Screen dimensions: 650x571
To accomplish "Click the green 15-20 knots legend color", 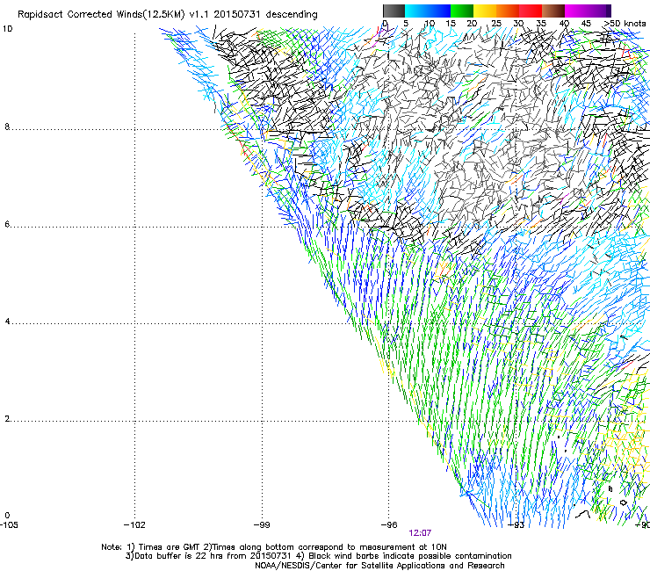I will 462,11.
